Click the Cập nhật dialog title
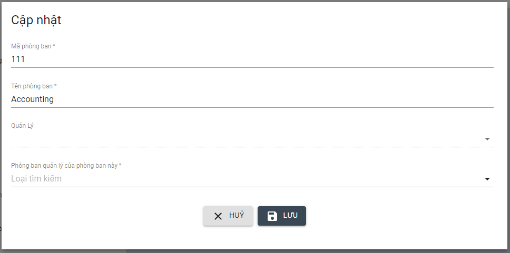 (36, 21)
